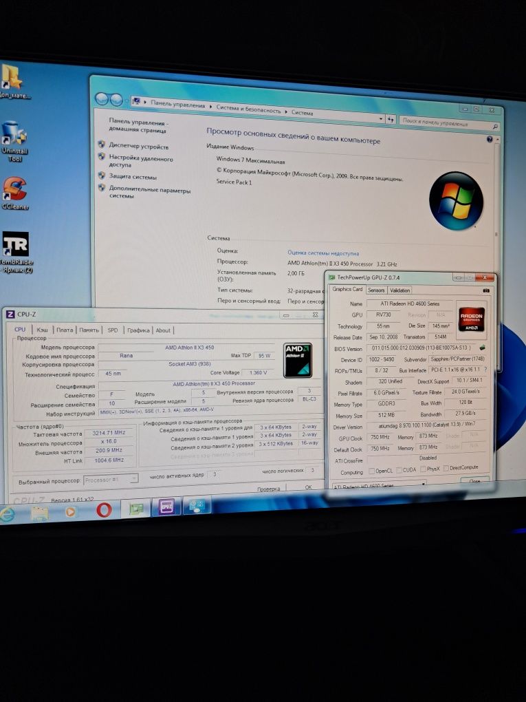The width and height of the screenshot is (526, 702).
Task: Click Оценка системы недоступна link
Action: pyautogui.click(x=323, y=253)
